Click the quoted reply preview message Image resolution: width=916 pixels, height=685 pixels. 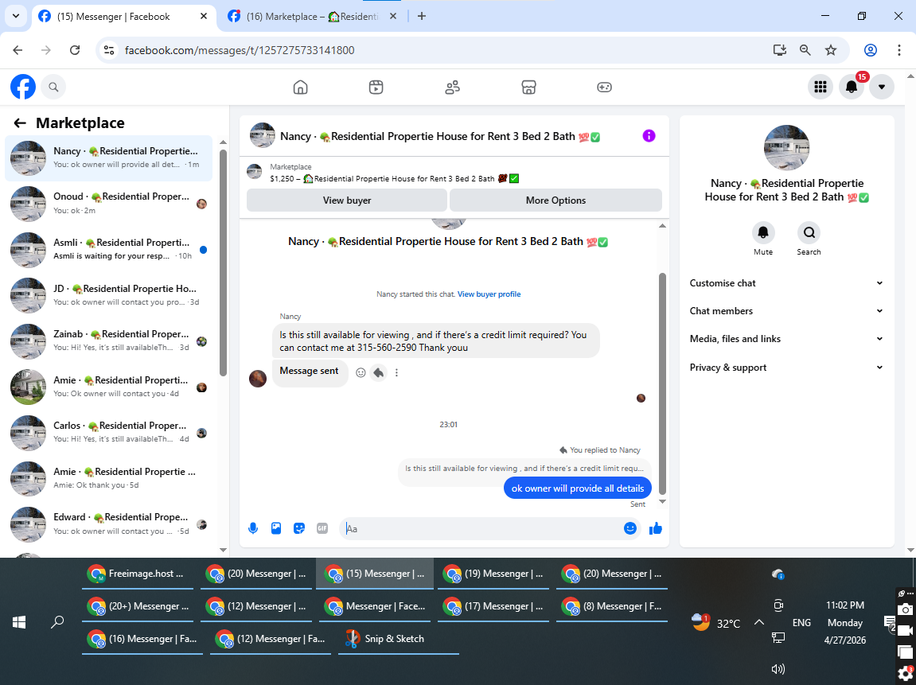pyautogui.click(x=524, y=469)
